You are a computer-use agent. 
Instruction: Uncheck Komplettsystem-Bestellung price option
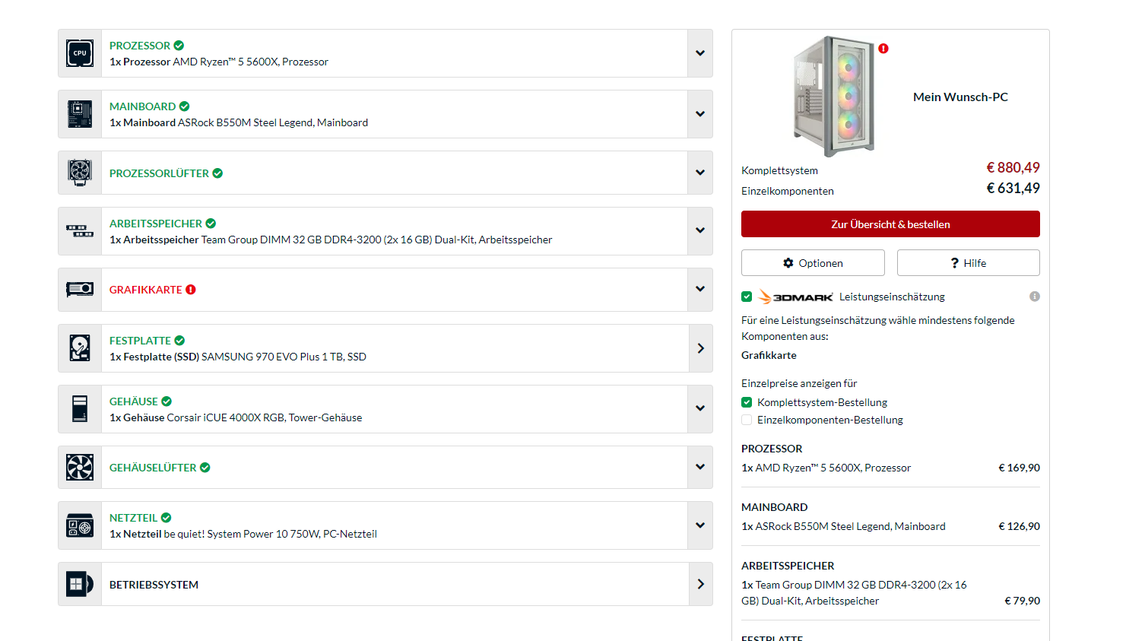tap(747, 402)
